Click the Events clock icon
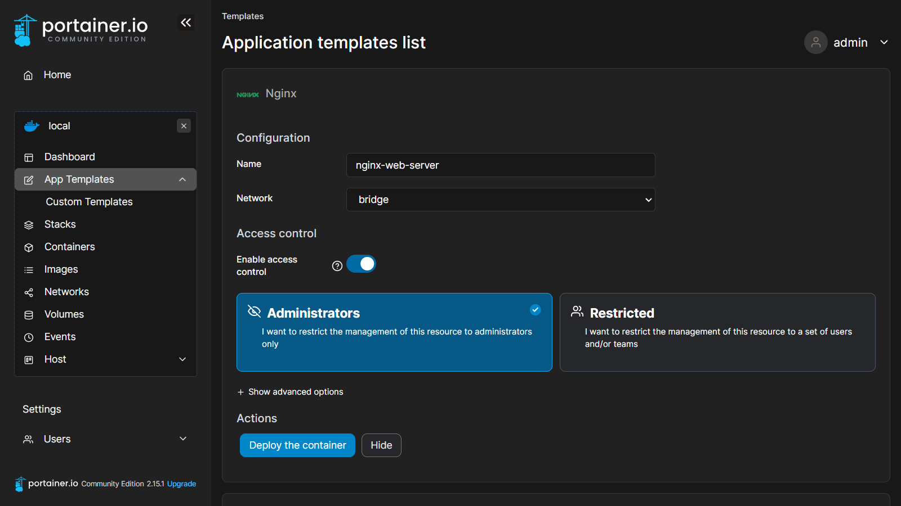The image size is (901, 506). pos(29,337)
